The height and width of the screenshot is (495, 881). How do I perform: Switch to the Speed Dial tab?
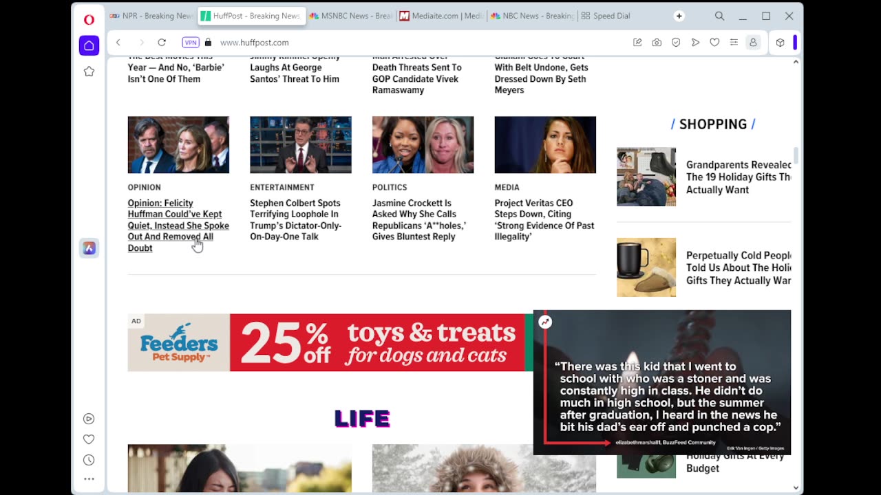click(606, 16)
